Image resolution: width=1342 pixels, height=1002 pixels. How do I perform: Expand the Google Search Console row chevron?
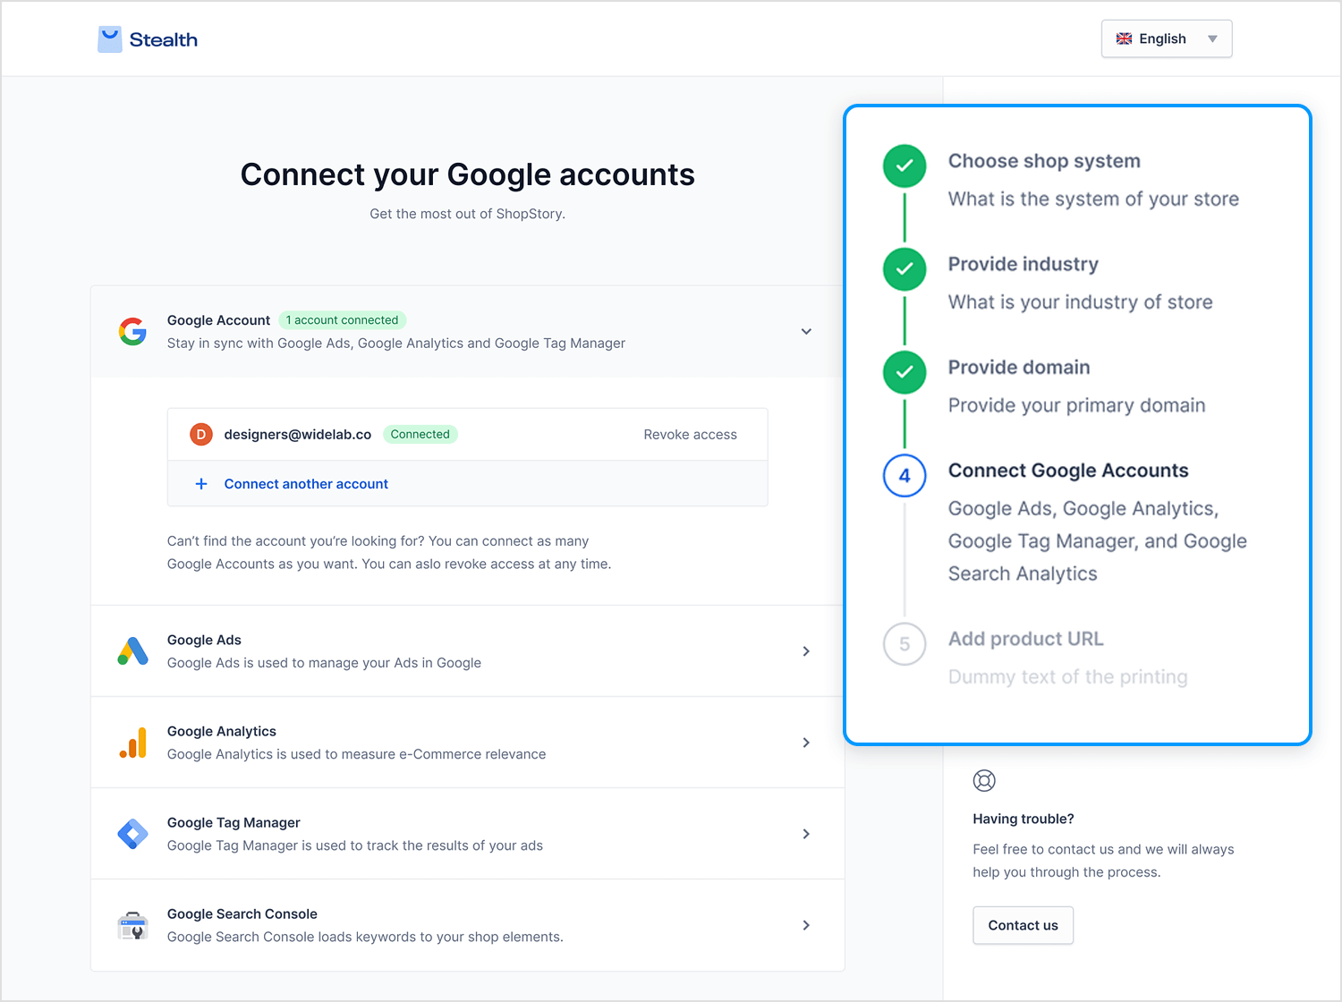pyautogui.click(x=806, y=925)
